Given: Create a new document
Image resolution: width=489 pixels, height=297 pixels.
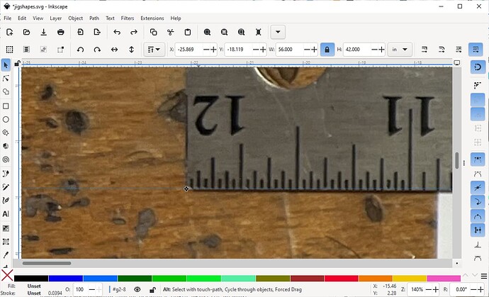Looking at the screenshot, I should (x=10, y=32).
